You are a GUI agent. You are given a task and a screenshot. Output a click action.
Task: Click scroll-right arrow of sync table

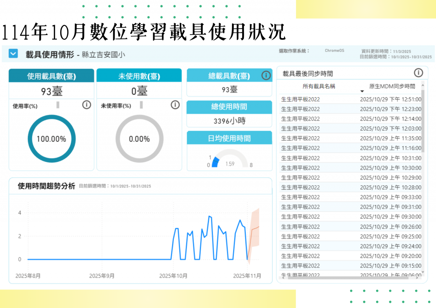(x=417, y=278)
